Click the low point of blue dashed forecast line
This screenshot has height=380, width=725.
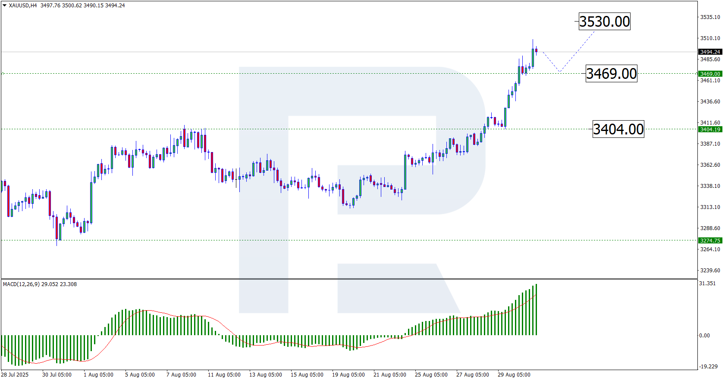point(559,72)
